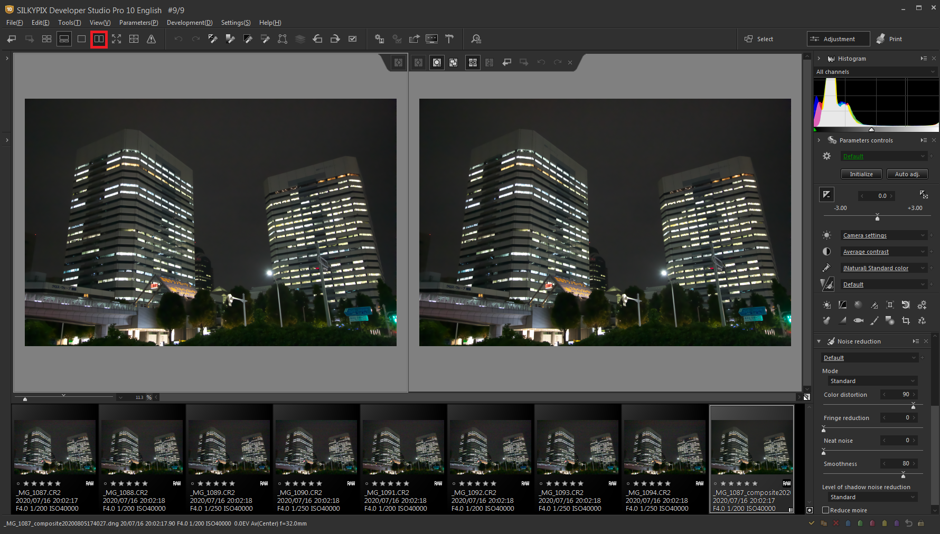Switch to the Adjustment section
This screenshot has height=534, width=940.
838,39
